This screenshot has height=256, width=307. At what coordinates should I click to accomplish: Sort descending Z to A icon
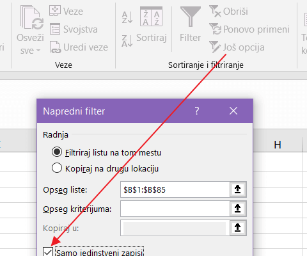coord(127,41)
